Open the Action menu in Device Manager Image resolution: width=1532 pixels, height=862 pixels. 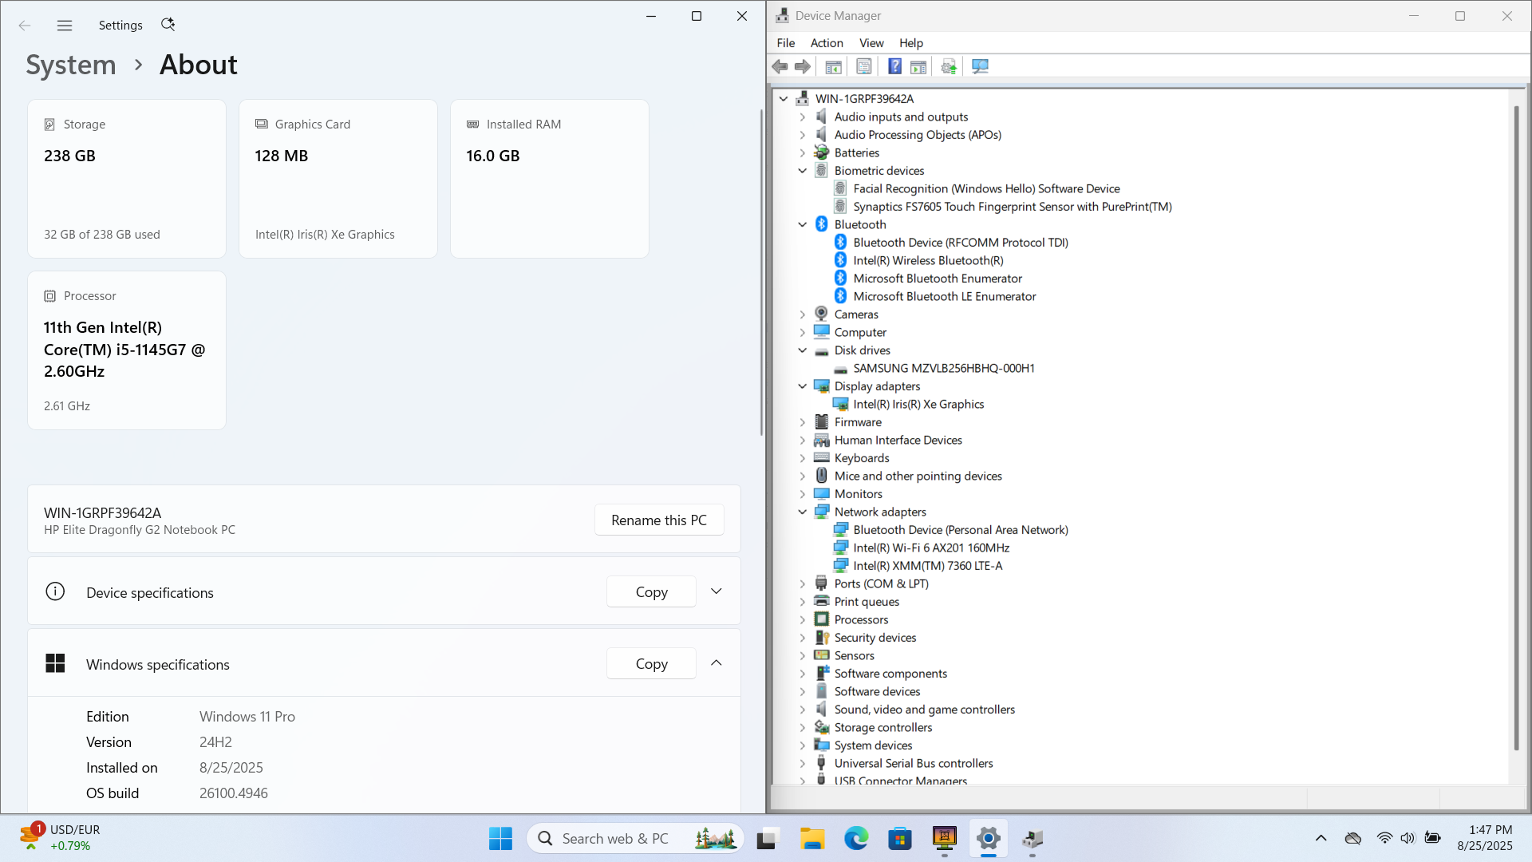click(x=827, y=43)
